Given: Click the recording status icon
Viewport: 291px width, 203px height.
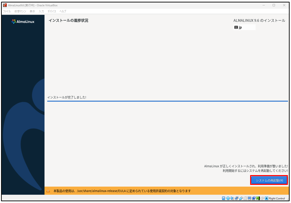Looking at the screenshot, I should pos(254,198).
